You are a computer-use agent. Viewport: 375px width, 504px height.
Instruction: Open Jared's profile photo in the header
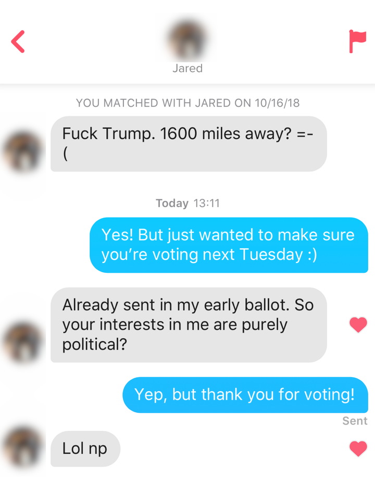point(187,40)
